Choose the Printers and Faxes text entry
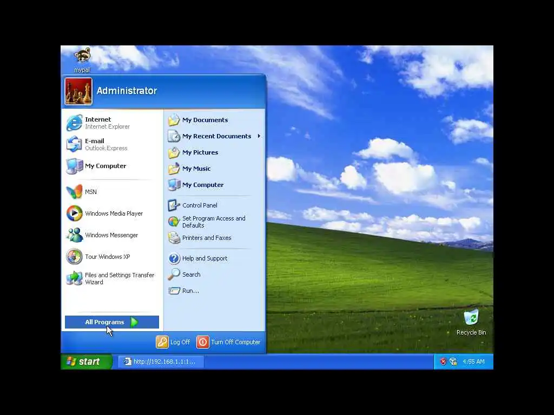Screen dimensions: 554x415 tap(207, 238)
